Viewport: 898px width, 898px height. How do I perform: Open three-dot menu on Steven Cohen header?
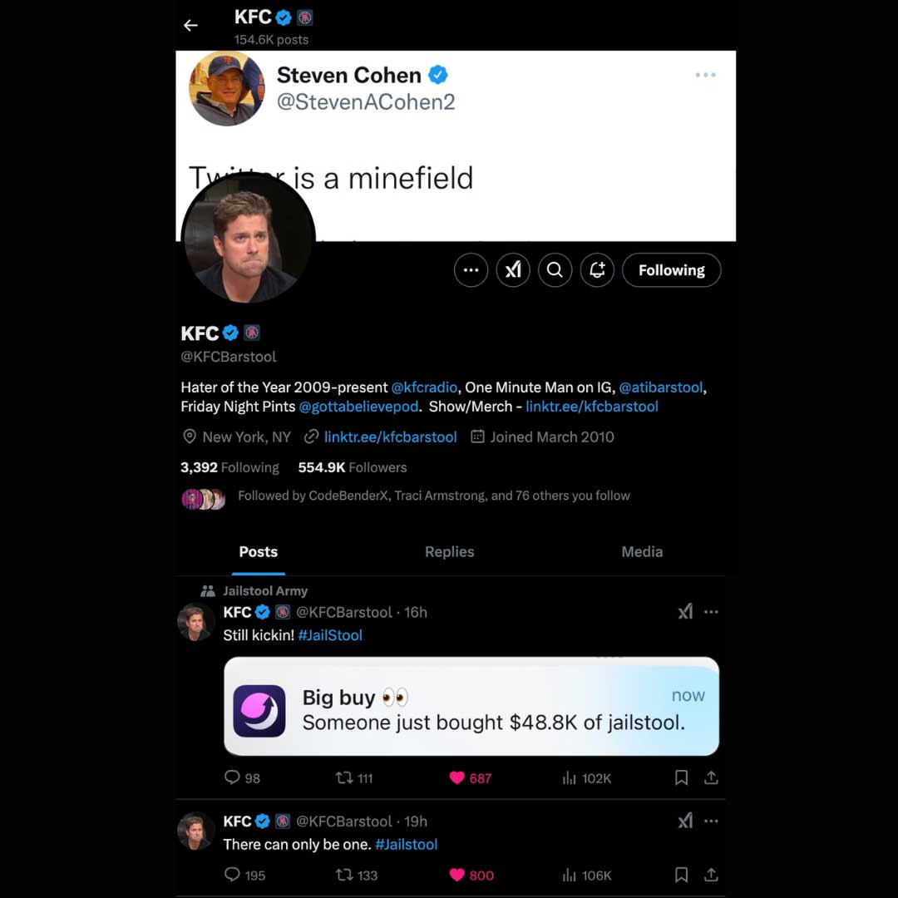[x=705, y=75]
